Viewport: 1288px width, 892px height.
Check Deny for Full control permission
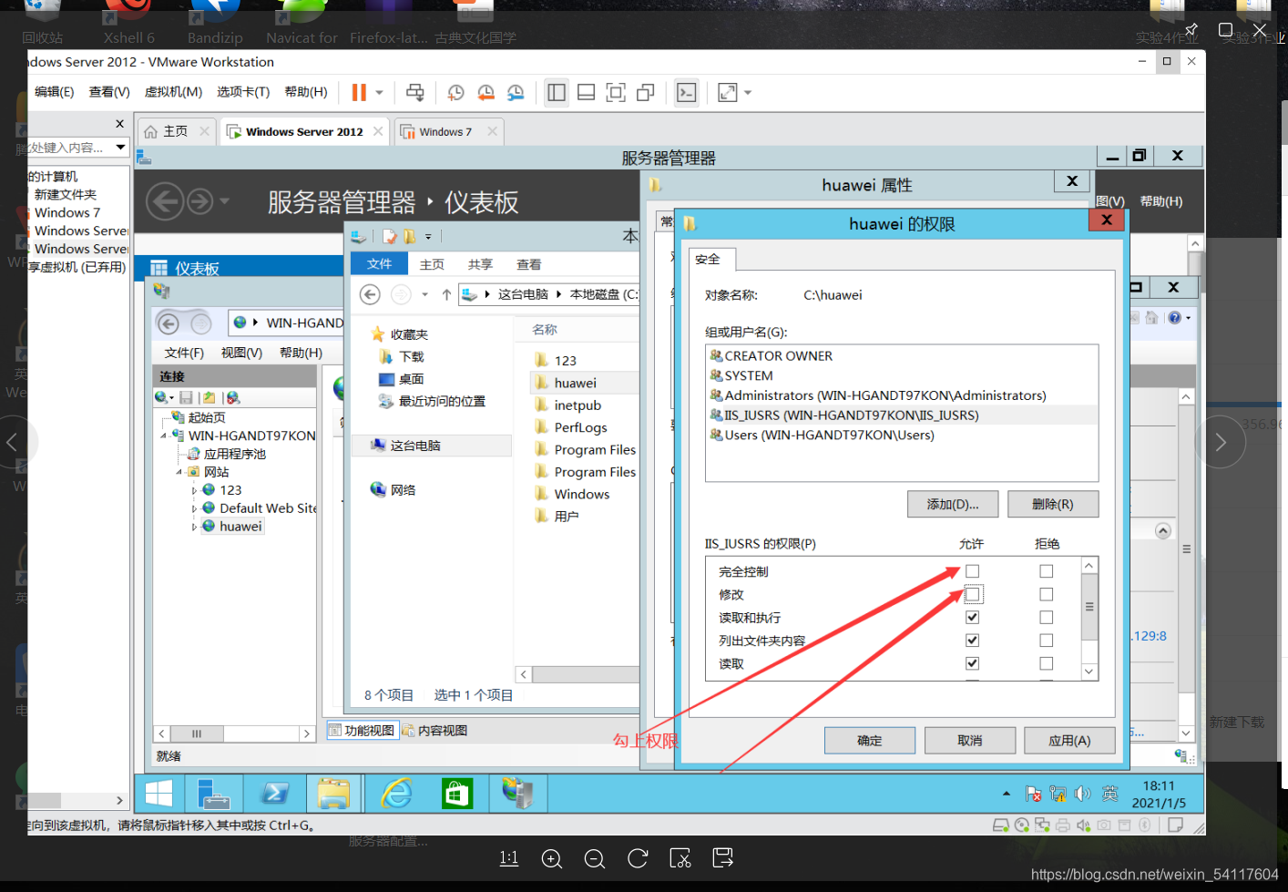pos(1046,571)
